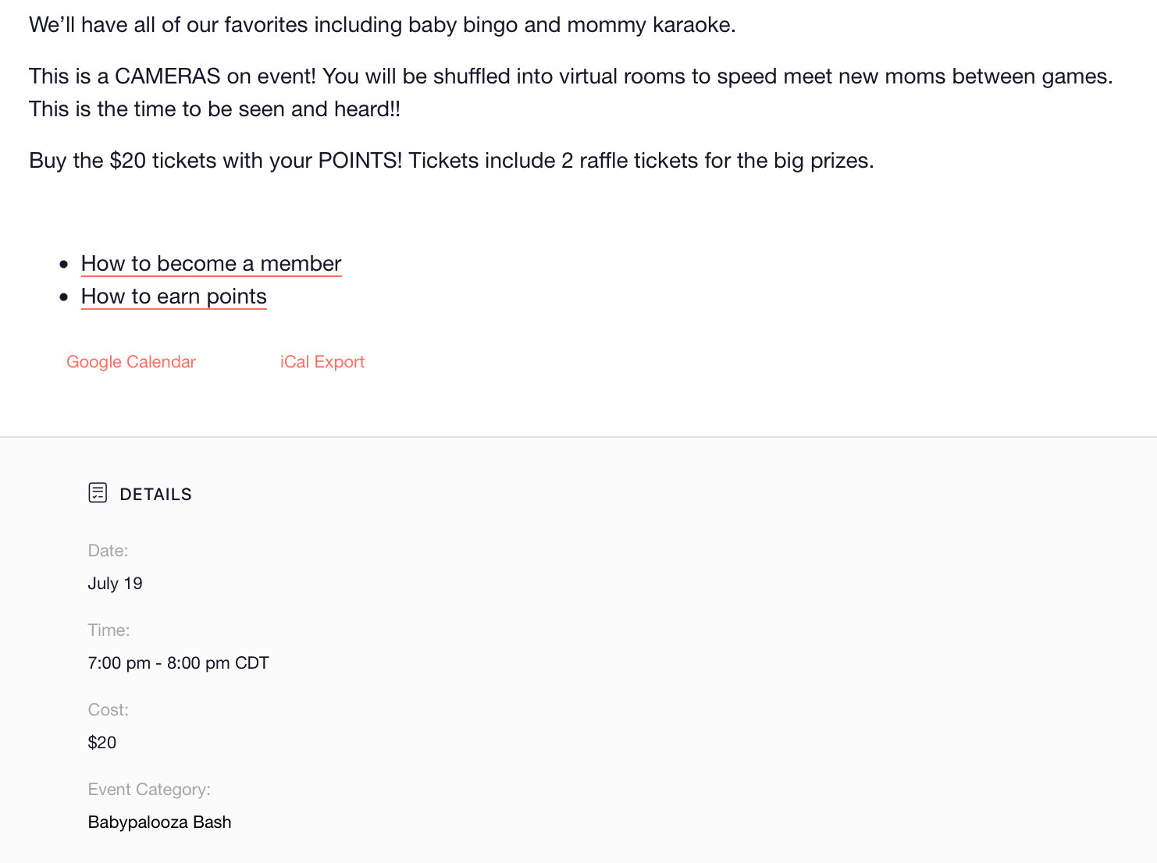Add event via Google Calendar link
The height and width of the screenshot is (863, 1157).
click(x=131, y=362)
